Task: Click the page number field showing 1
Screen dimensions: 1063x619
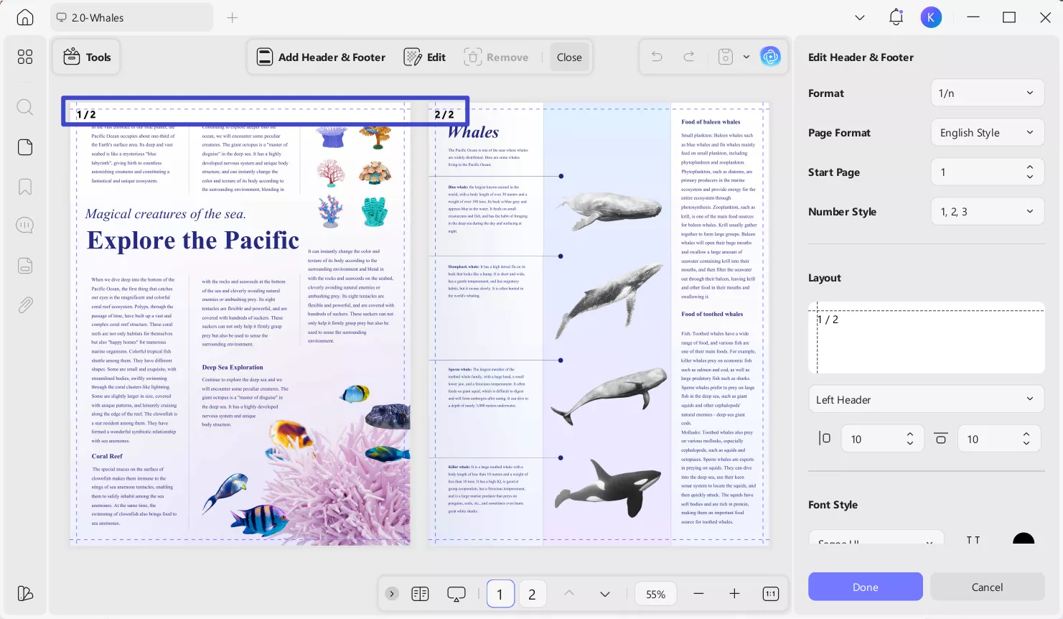Action: (500, 594)
